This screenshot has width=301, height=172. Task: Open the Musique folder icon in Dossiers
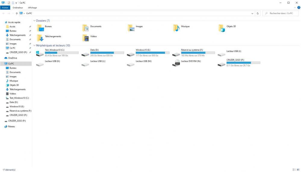click(176, 28)
